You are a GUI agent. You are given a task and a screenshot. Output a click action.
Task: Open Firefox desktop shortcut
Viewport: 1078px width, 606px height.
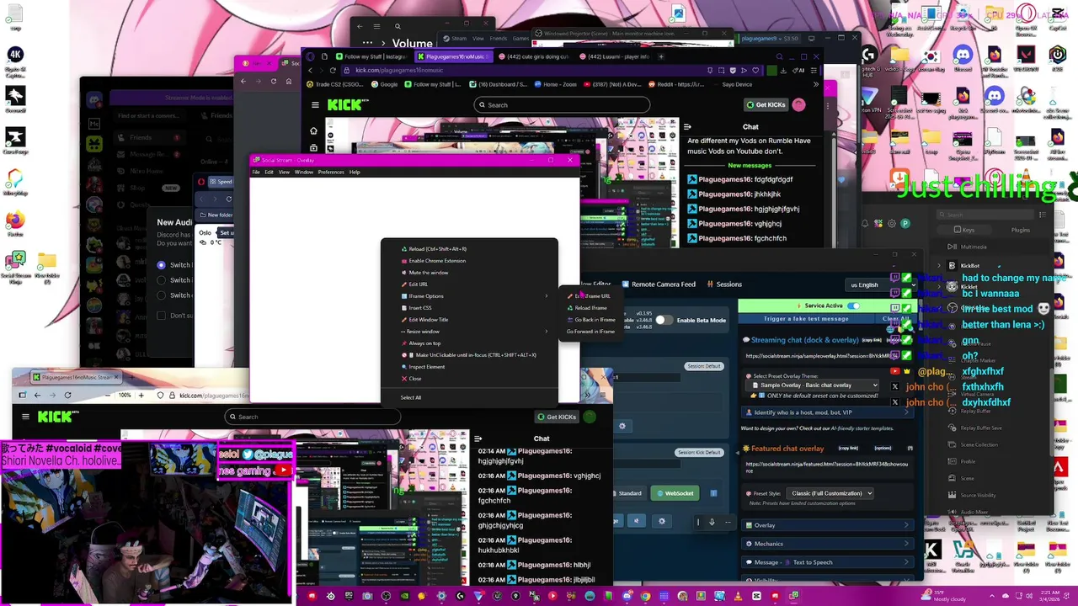coord(15,224)
